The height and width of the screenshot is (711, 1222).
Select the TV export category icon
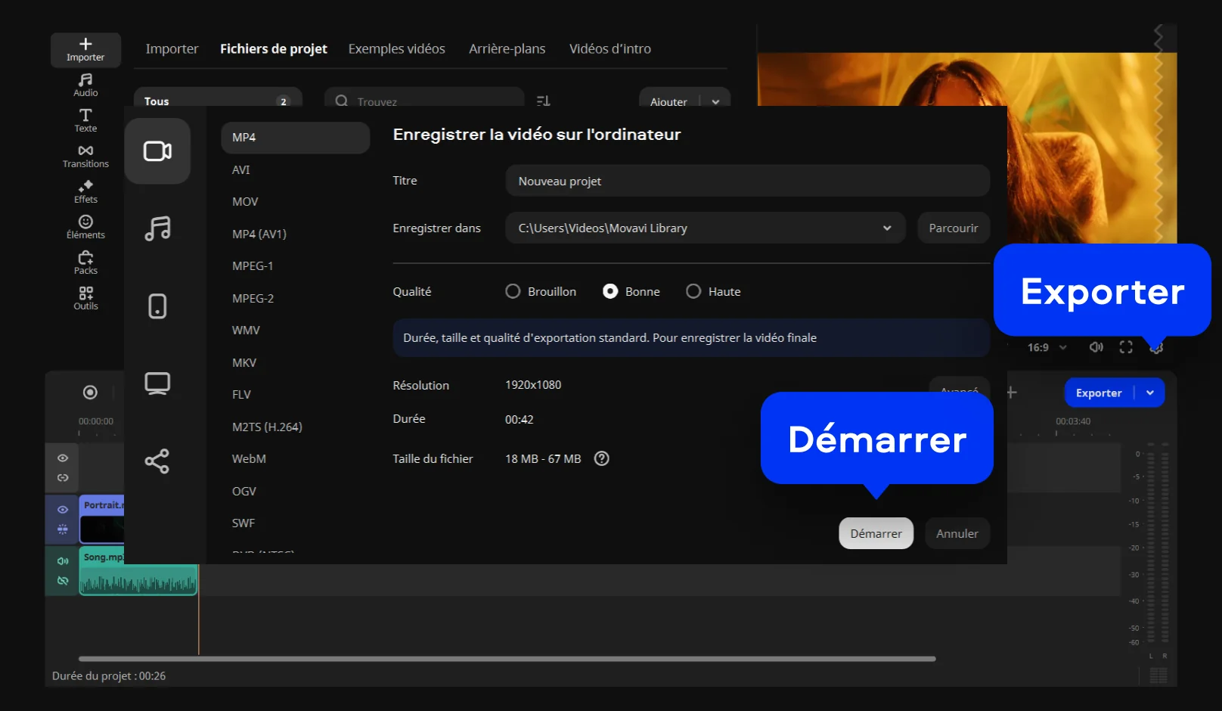(x=157, y=383)
